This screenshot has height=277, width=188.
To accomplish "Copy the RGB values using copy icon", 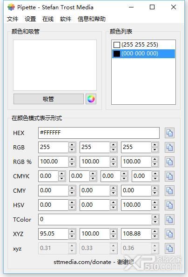I will [169, 147].
